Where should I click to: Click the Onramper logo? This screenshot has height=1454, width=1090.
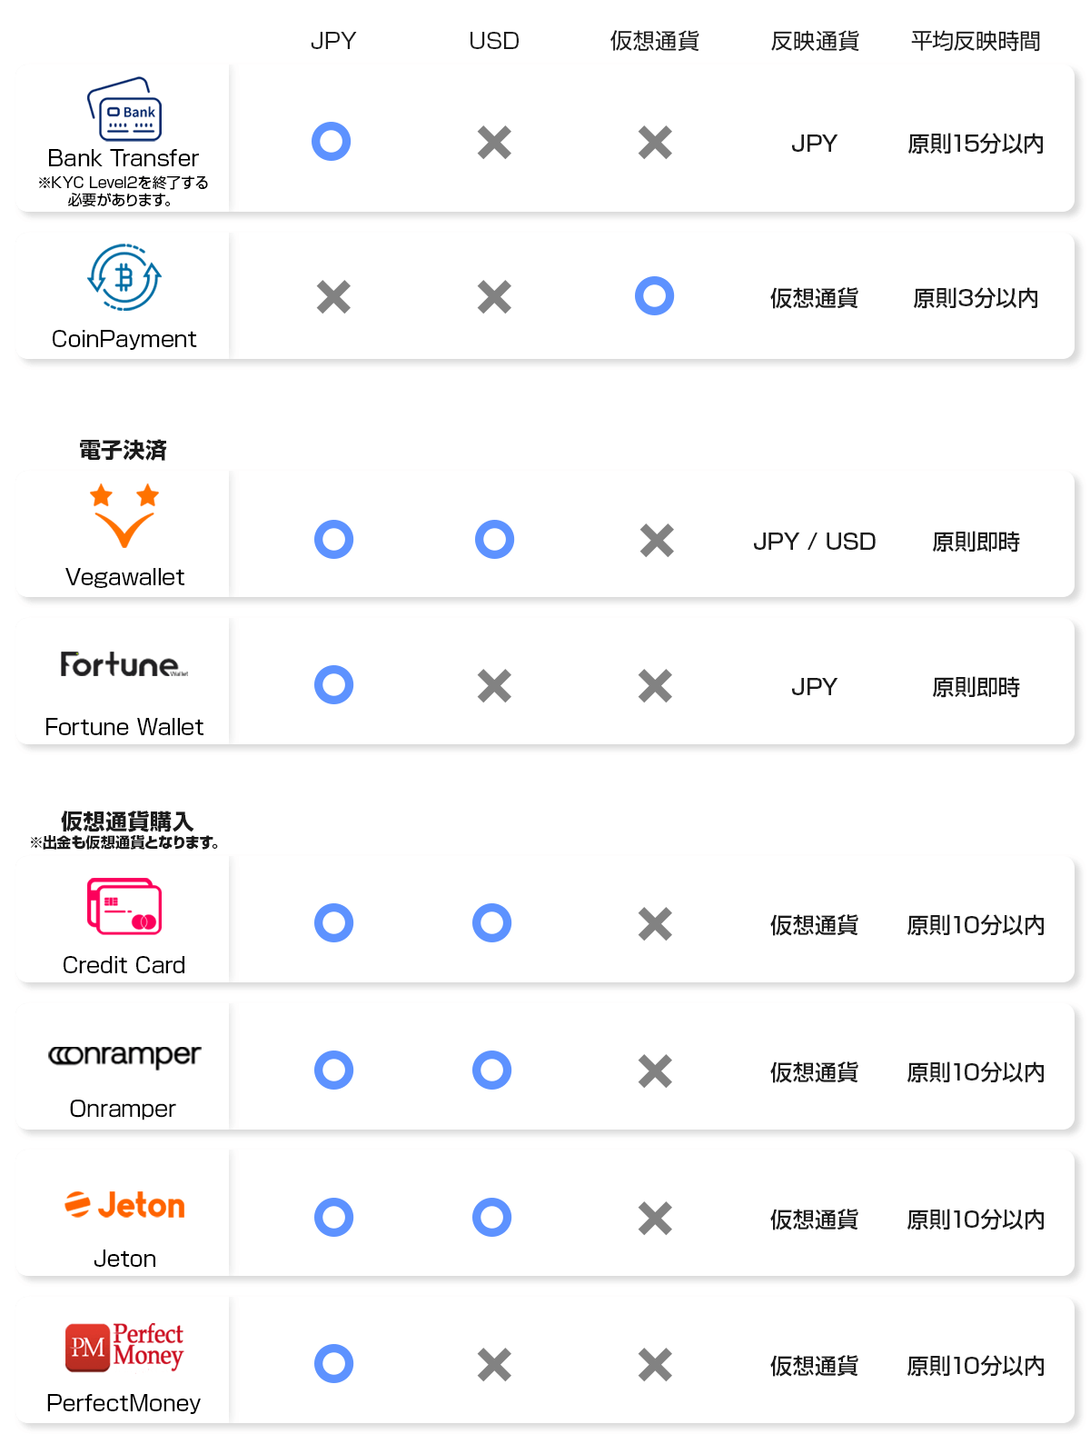(124, 1055)
